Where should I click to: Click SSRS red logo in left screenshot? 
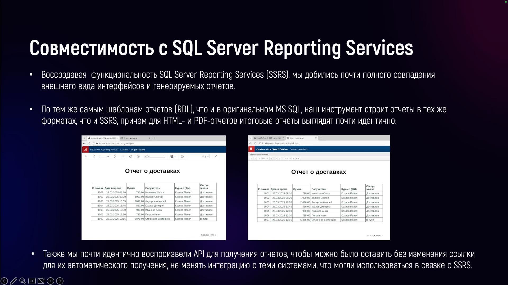pos(85,149)
